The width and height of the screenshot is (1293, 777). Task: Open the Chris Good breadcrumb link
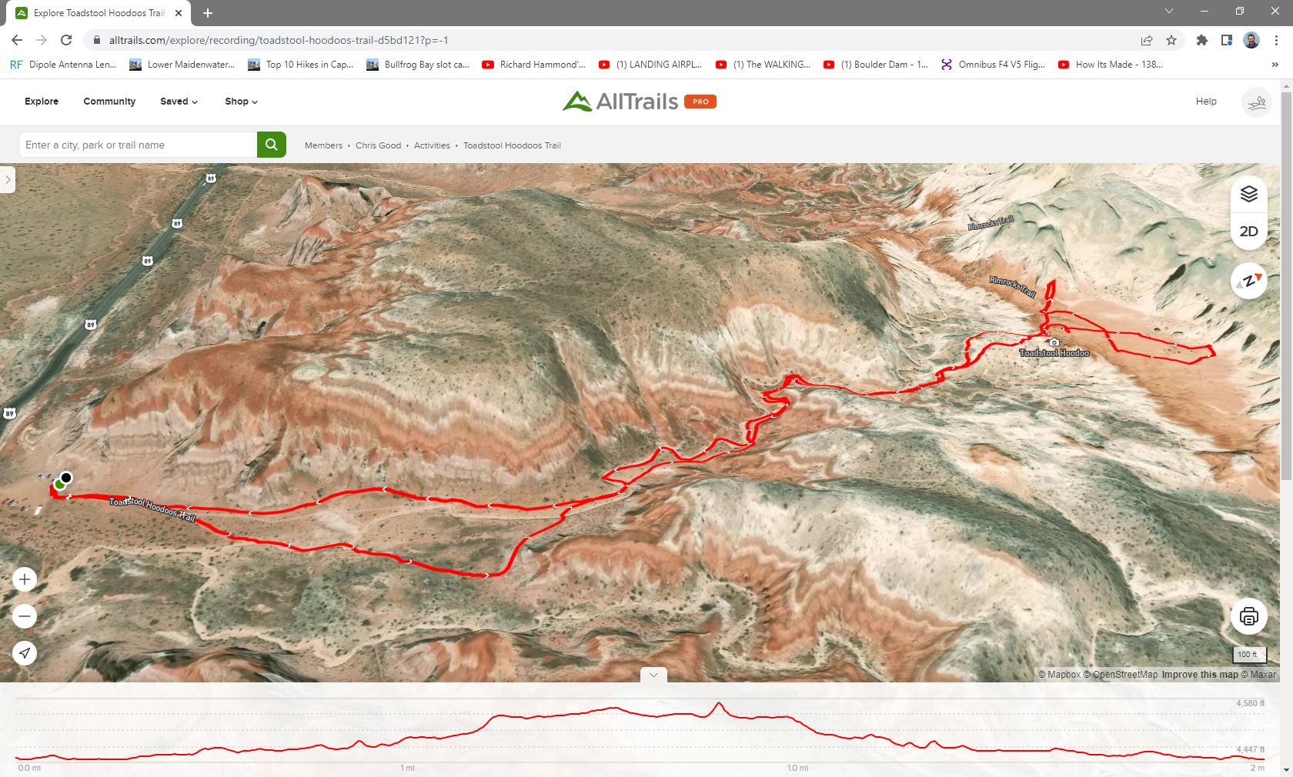point(378,145)
